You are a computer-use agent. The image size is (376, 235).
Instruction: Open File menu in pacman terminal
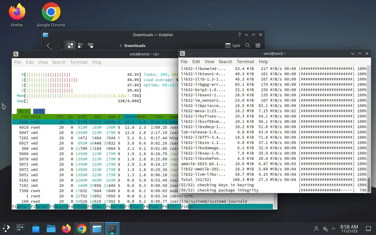(184, 61)
